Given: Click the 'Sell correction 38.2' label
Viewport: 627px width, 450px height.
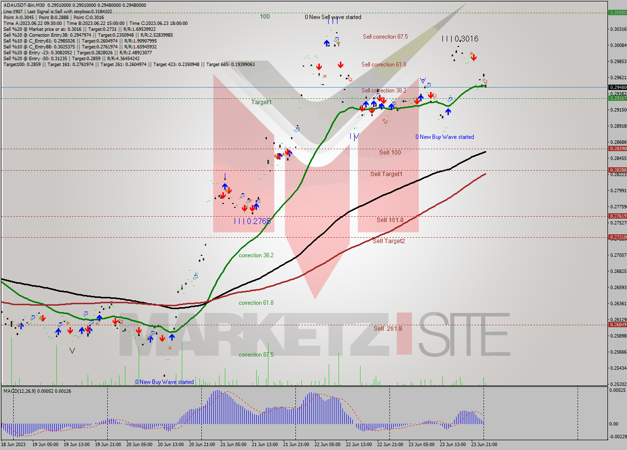Looking at the screenshot, I should [384, 90].
